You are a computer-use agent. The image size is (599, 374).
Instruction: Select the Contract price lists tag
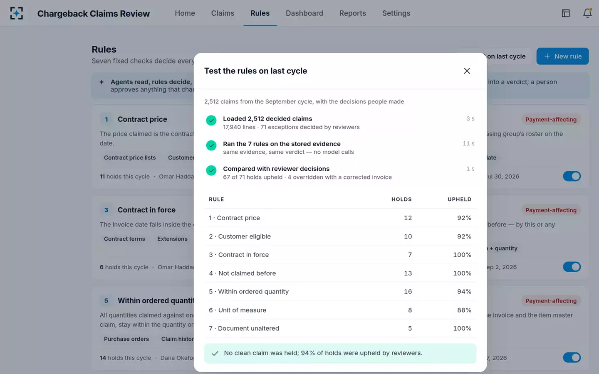(130, 158)
